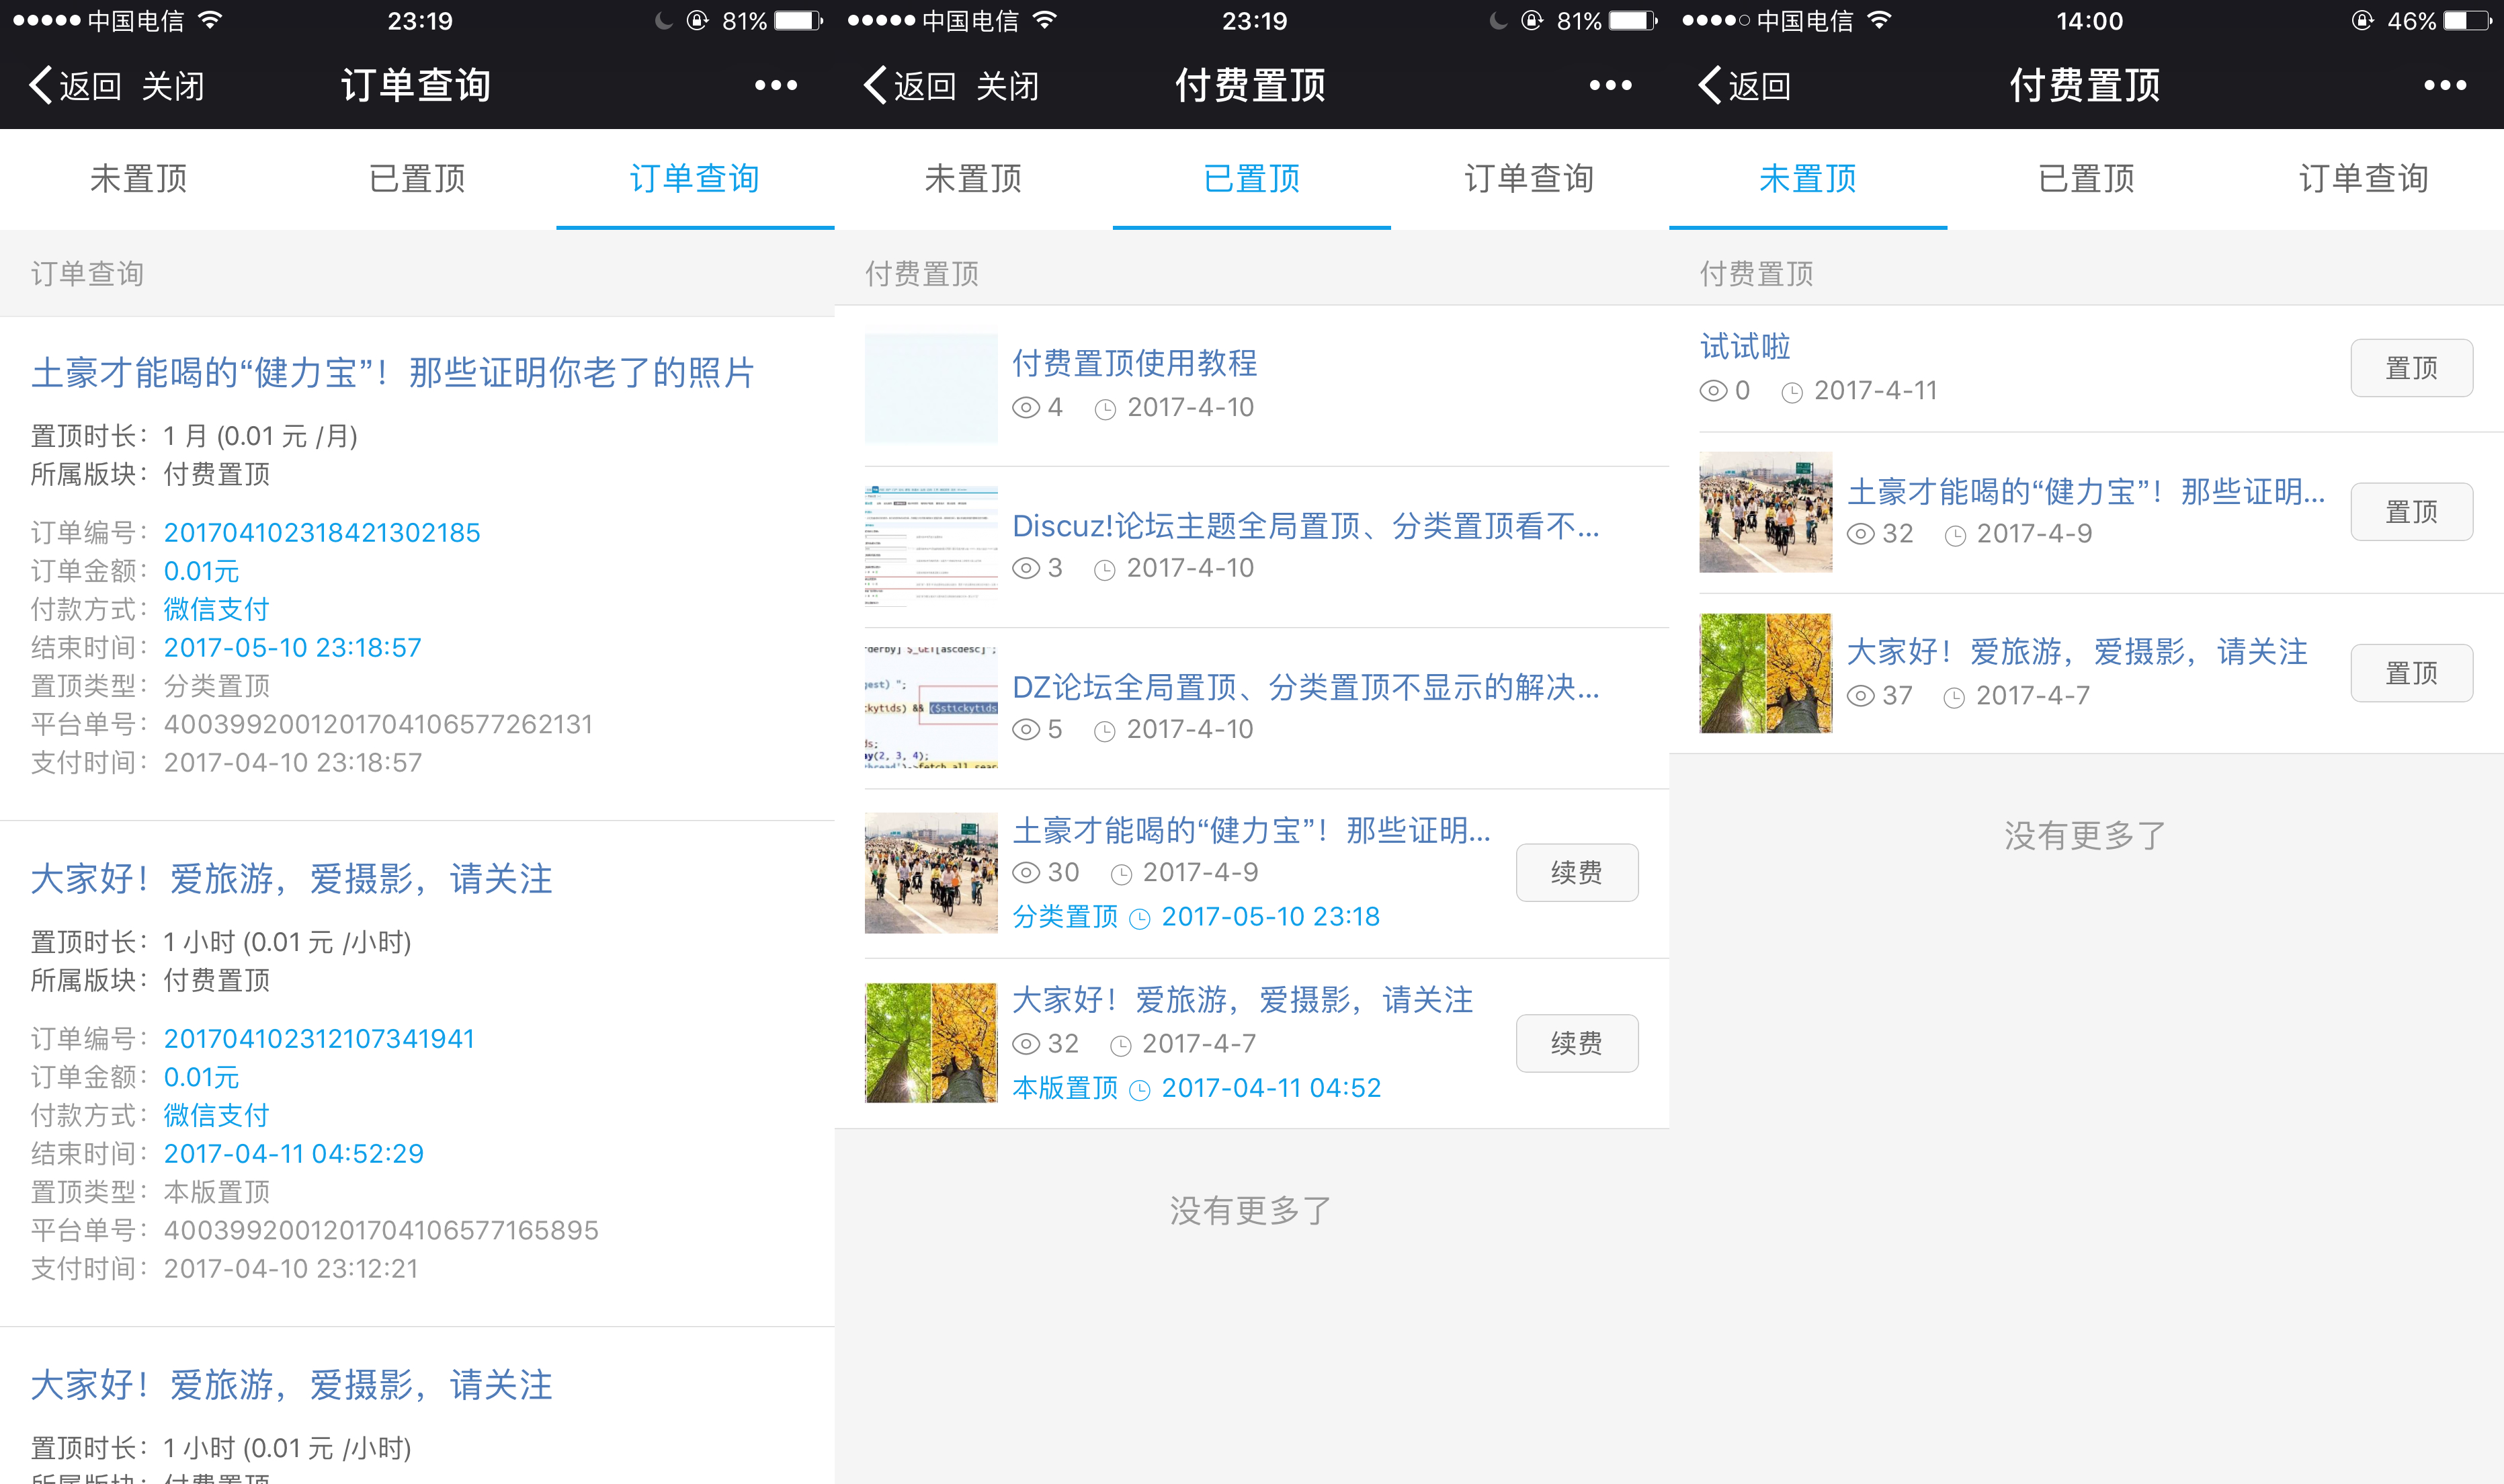Image resolution: width=2504 pixels, height=1484 pixels.
Task: Open 土豪才能喝的“健力宝” post in 已置顶 list
Action: 1251,830
